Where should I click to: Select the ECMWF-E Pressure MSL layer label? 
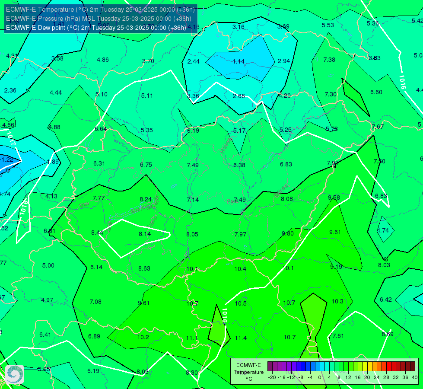[99, 19]
